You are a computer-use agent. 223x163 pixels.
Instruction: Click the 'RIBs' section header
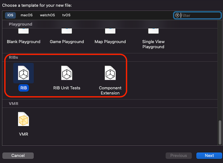tap(13, 57)
